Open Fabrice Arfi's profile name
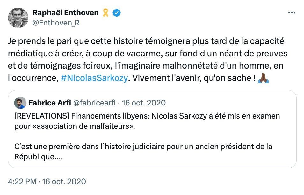 point(50,103)
